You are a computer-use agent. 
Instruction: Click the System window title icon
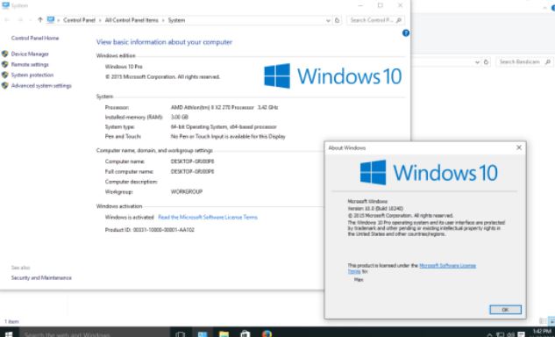pyautogui.click(x=5, y=5)
